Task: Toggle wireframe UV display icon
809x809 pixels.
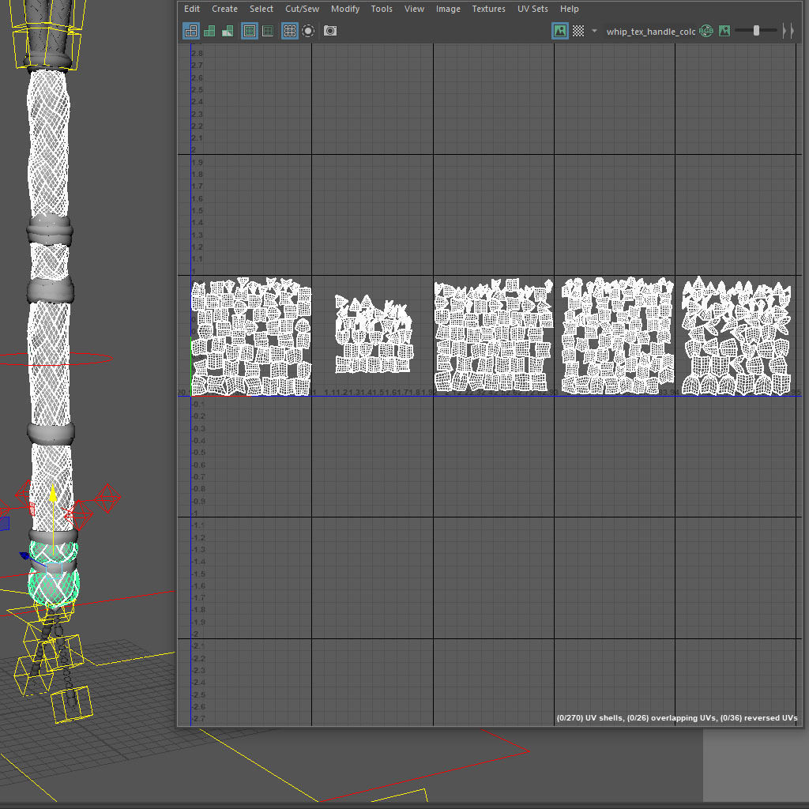Action: (191, 31)
